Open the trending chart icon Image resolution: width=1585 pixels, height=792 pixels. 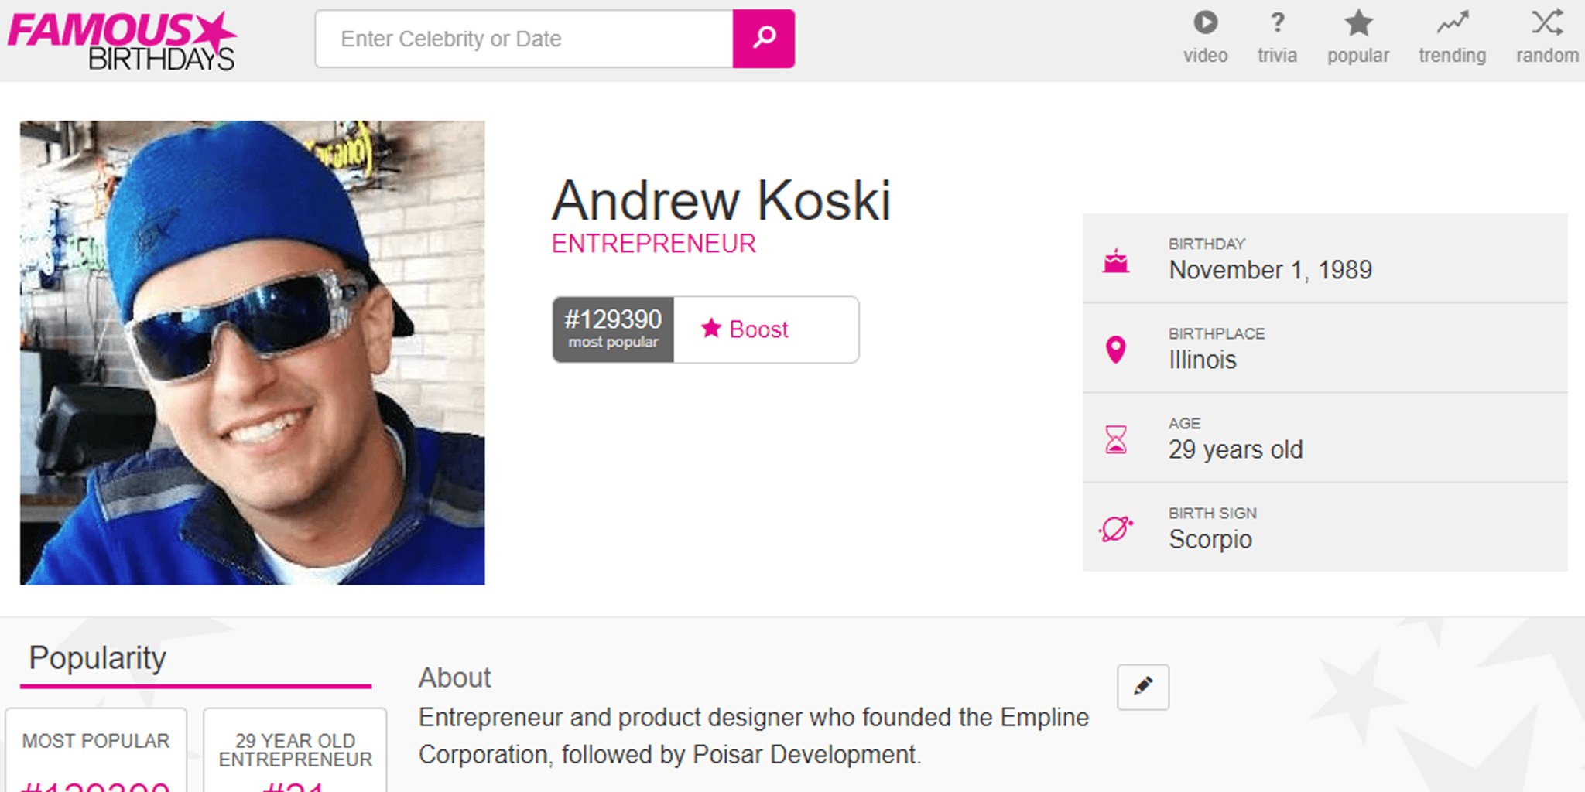(1452, 22)
